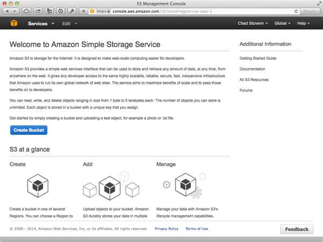
Task: Reload the page with the refresh icon
Action: click(x=296, y=11)
